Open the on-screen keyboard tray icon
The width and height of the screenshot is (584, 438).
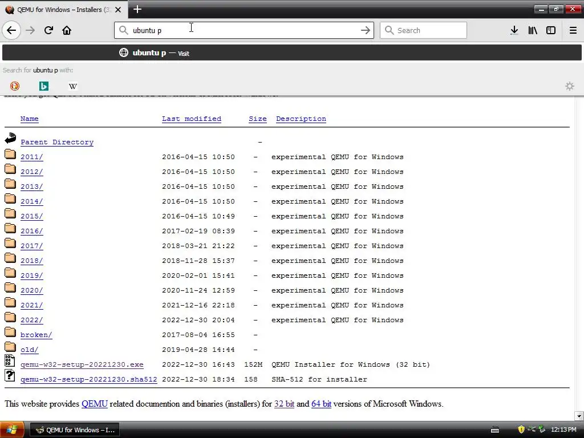tap(495, 430)
